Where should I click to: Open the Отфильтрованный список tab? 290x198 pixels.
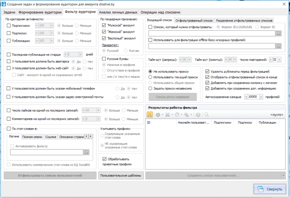click(194, 20)
